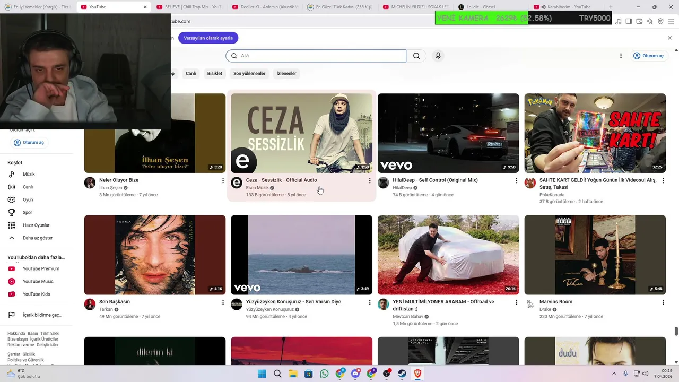Open Tarkan channel avatar
679x382 pixels.
point(90,305)
